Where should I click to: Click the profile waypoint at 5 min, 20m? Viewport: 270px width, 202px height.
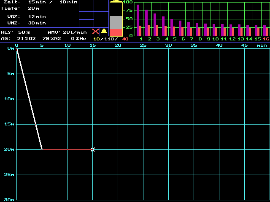click(x=42, y=149)
